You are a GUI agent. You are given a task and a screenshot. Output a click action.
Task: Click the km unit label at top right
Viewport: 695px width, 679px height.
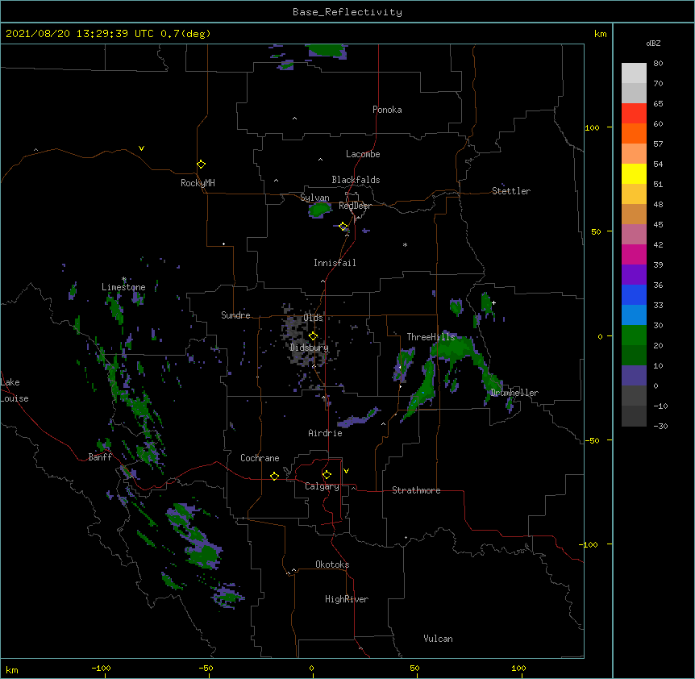[601, 34]
